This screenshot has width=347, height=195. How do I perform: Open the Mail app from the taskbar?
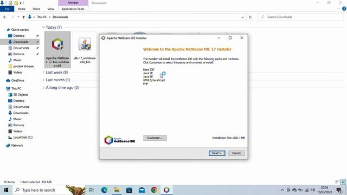coord(142,190)
